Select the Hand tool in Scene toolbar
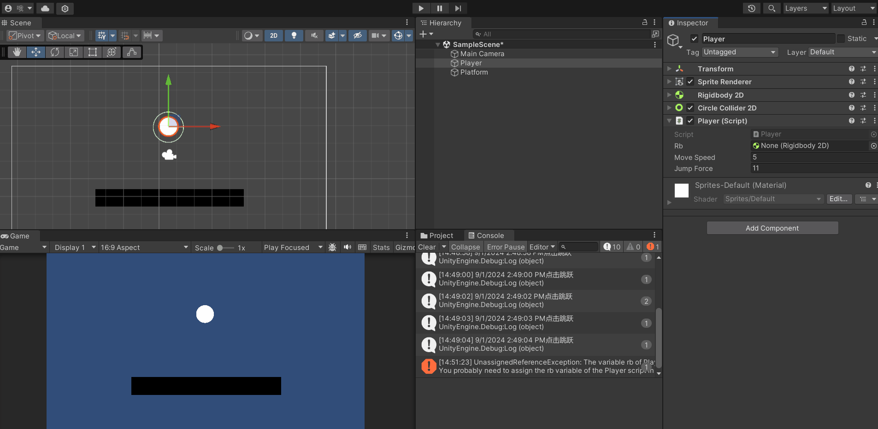 (17, 52)
